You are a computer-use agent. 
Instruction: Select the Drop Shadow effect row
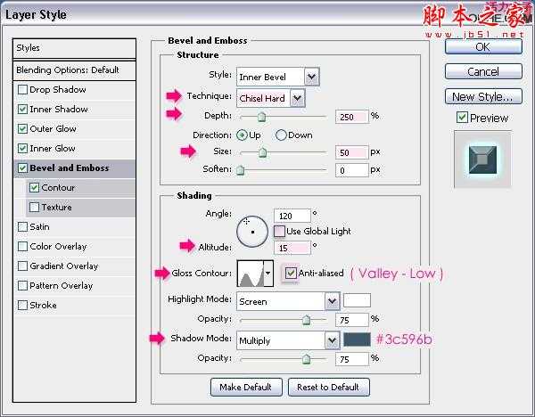(x=74, y=90)
